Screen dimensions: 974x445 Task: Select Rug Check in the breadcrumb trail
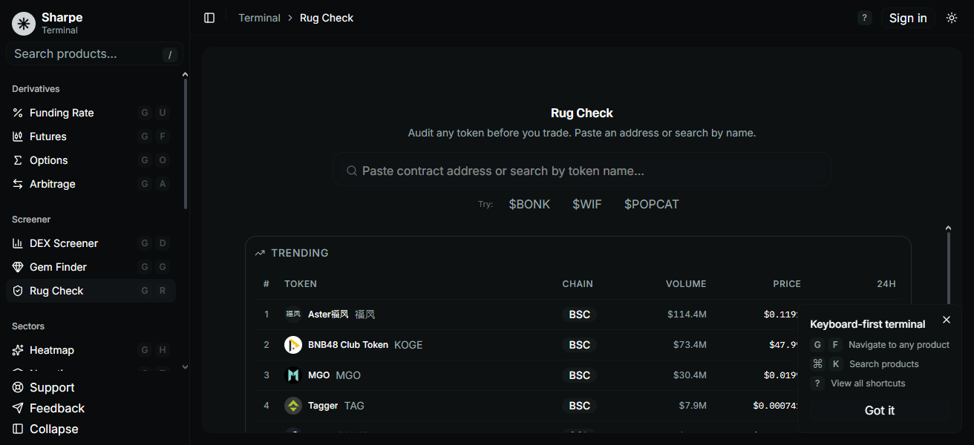coord(326,17)
